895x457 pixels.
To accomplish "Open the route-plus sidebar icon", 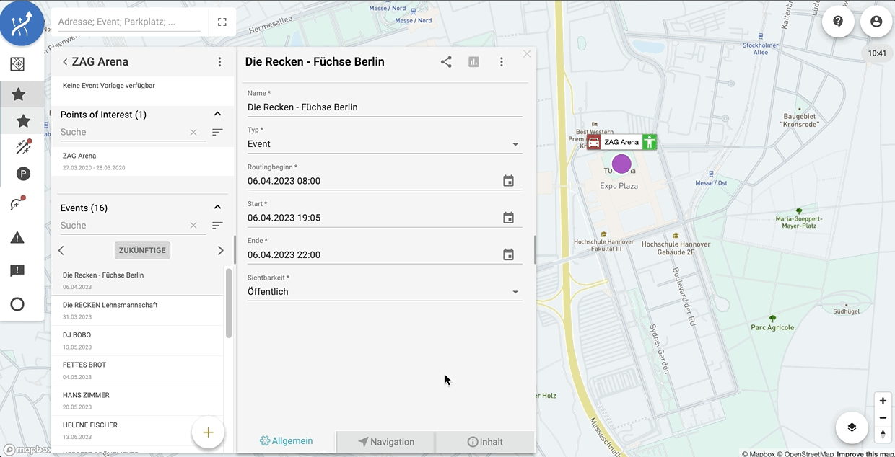I will tap(18, 204).
